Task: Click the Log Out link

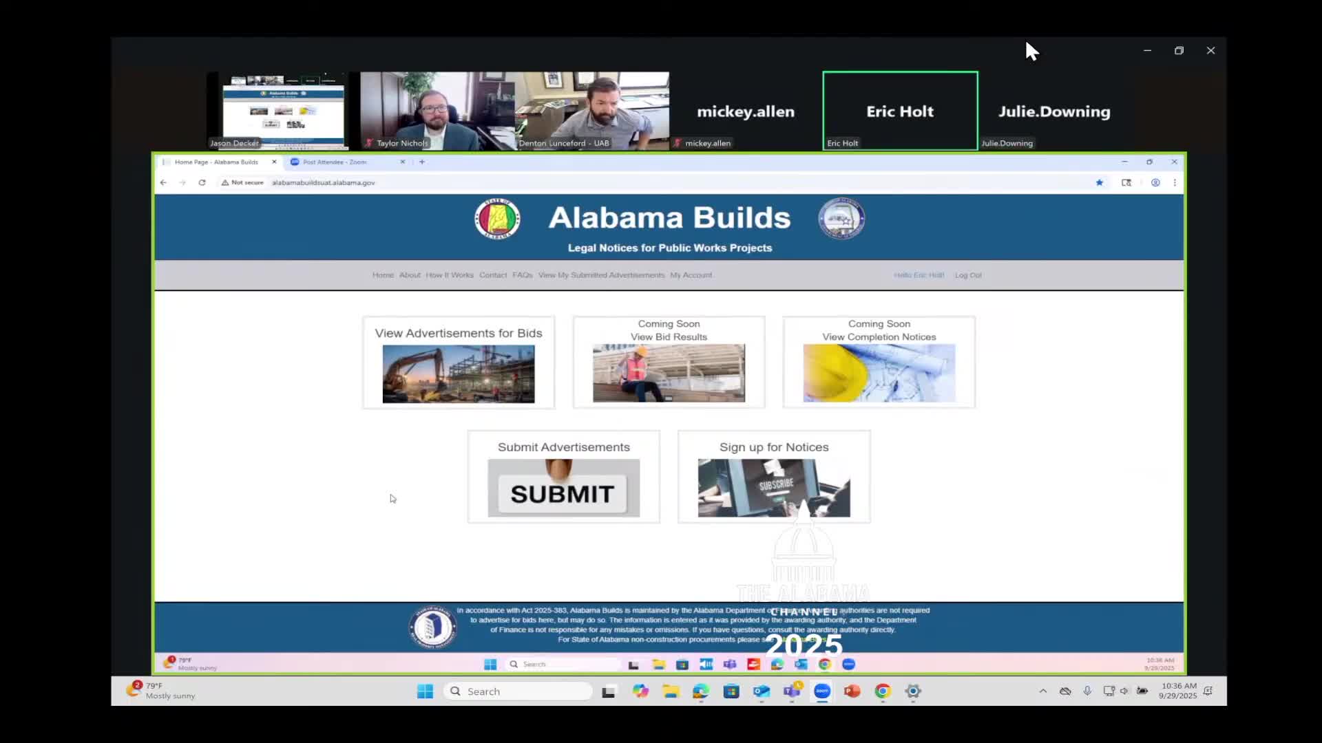Action: pyautogui.click(x=968, y=275)
